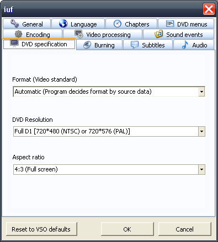Image resolution: width=218 pixels, height=242 pixels.
Task: Switch to the Burning tab
Action: click(x=99, y=45)
